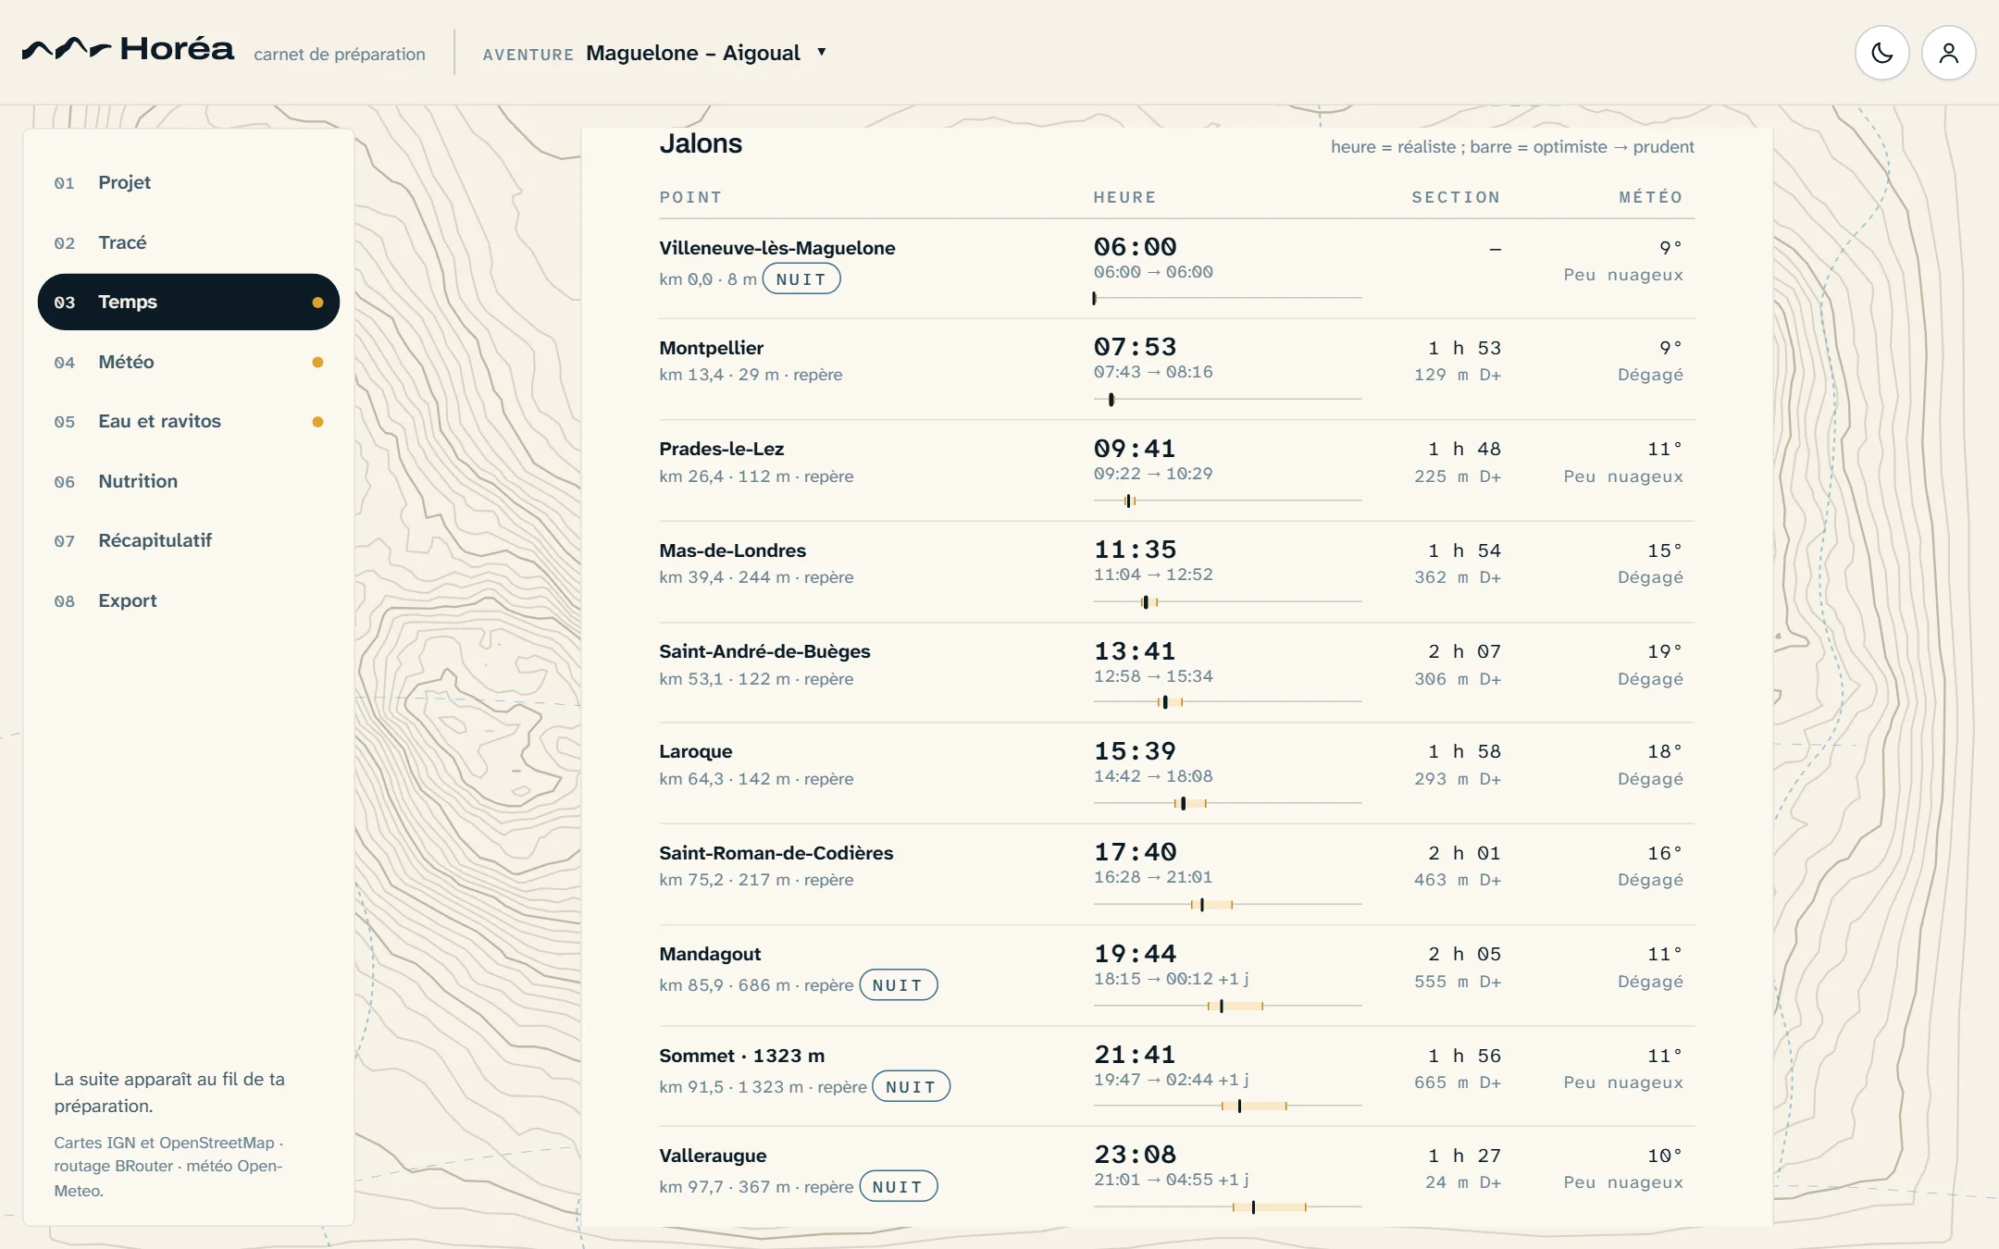1999x1249 pixels.
Task: Click the 19° temperature reading
Action: pos(1665,651)
